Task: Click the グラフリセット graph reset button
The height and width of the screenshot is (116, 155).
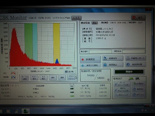Action: pyautogui.click(x=71, y=77)
